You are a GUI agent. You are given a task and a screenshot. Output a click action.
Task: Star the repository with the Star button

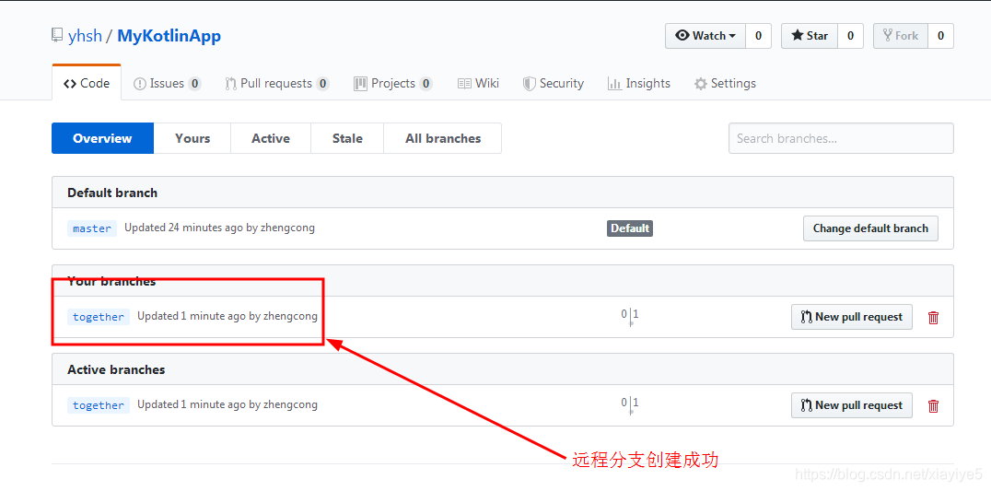(x=810, y=36)
